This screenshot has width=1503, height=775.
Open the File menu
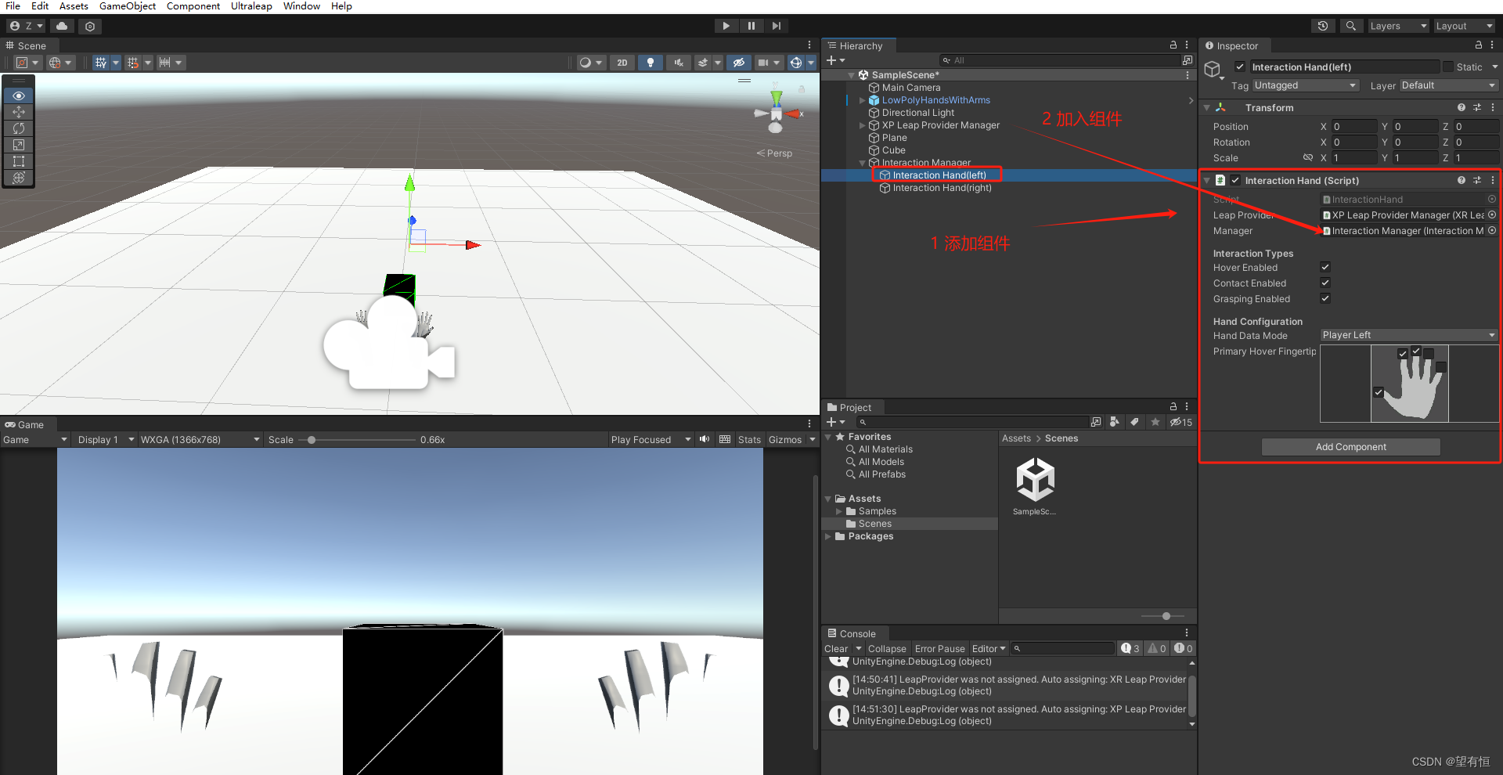tap(13, 6)
